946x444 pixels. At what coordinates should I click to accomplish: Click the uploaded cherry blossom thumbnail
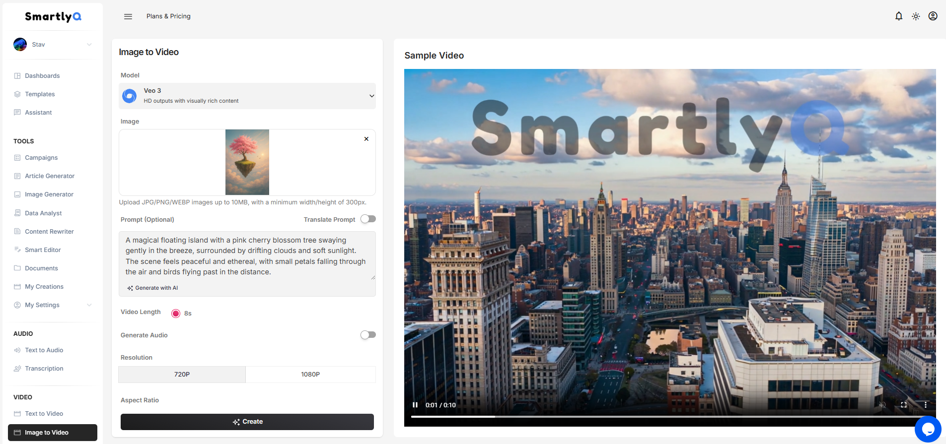tap(247, 162)
